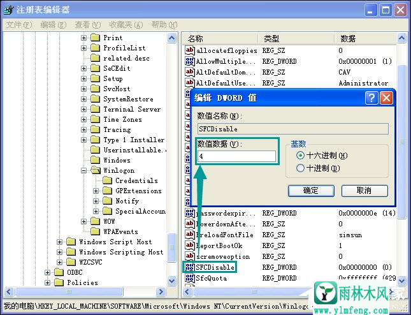
Task: Click the tree pane horizontal scrollbar thumb
Action: [69, 291]
